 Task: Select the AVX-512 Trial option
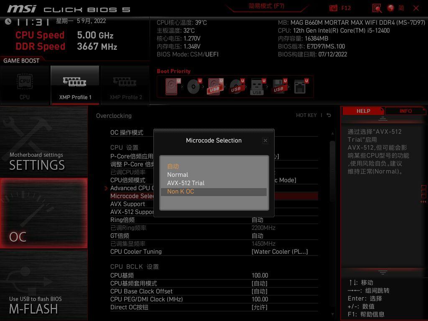pos(186,183)
